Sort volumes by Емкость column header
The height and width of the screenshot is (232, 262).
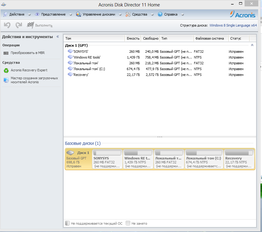coord(132,38)
